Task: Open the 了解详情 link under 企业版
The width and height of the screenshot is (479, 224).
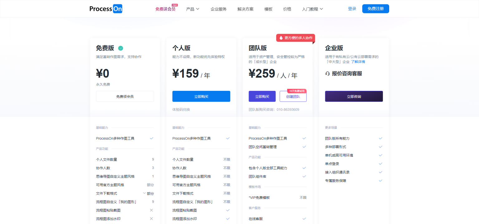Action: coord(358,62)
